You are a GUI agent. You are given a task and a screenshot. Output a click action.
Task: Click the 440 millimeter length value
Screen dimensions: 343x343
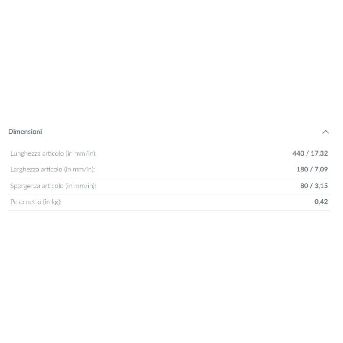pos(298,153)
